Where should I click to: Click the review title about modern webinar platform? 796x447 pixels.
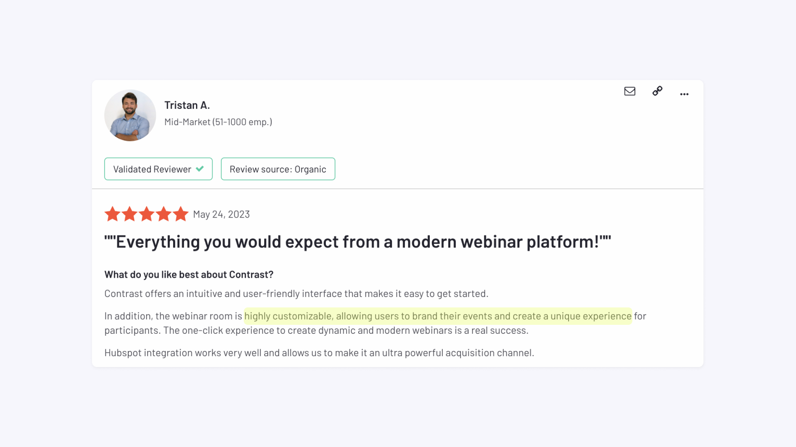pos(358,242)
